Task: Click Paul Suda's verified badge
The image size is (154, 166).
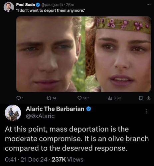Action: [x=38, y=5]
